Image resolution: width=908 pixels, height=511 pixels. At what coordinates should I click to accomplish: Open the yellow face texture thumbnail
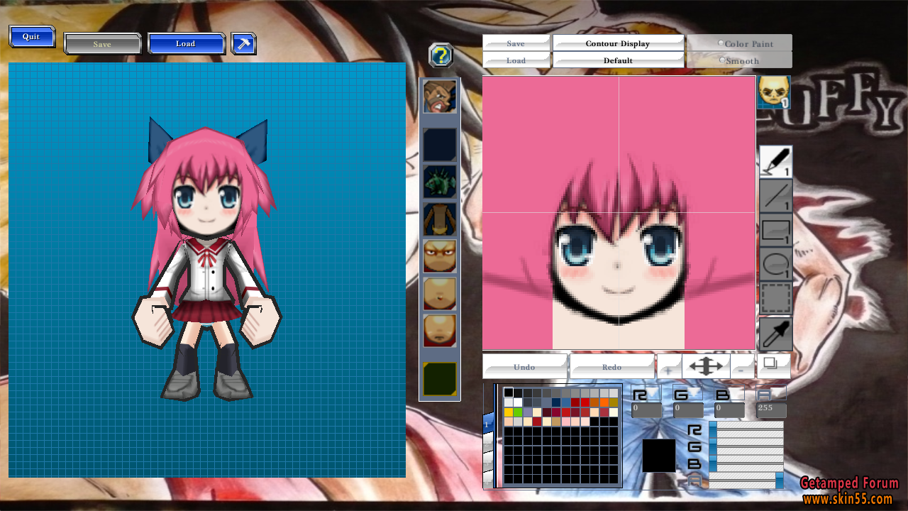[774, 93]
